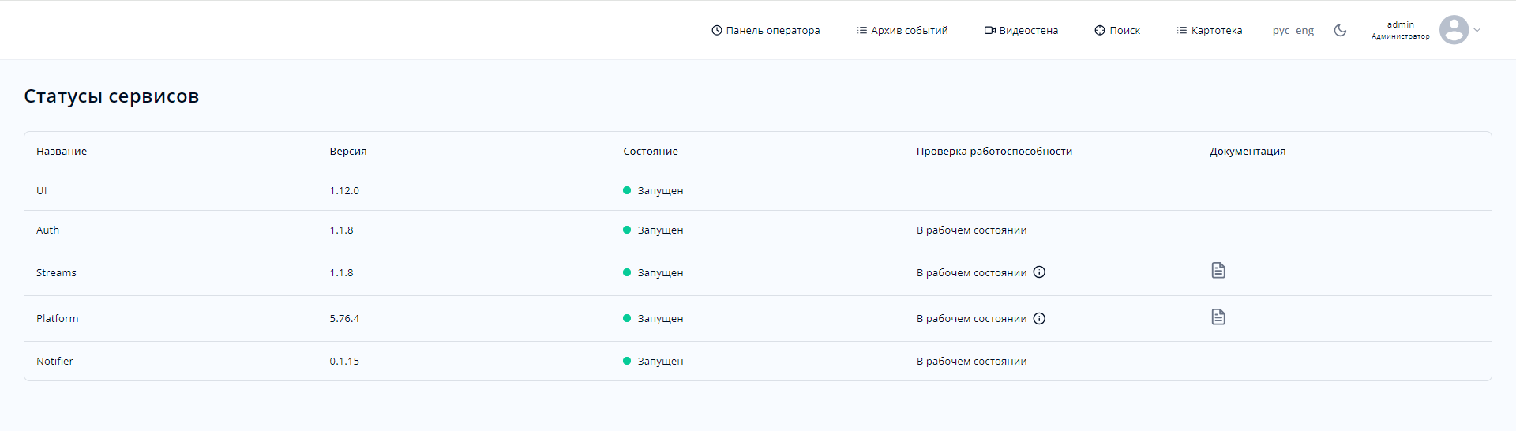Open documentation icon for Streams service
This screenshot has width=1516, height=431.
[1218, 271]
